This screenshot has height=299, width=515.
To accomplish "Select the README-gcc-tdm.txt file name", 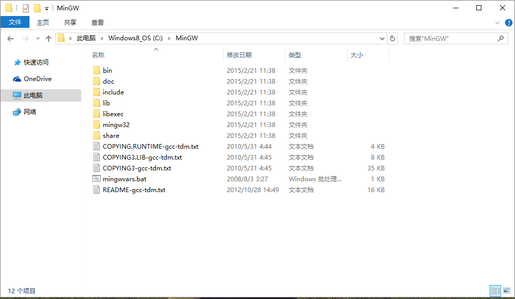I will click(x=134, y=190).
